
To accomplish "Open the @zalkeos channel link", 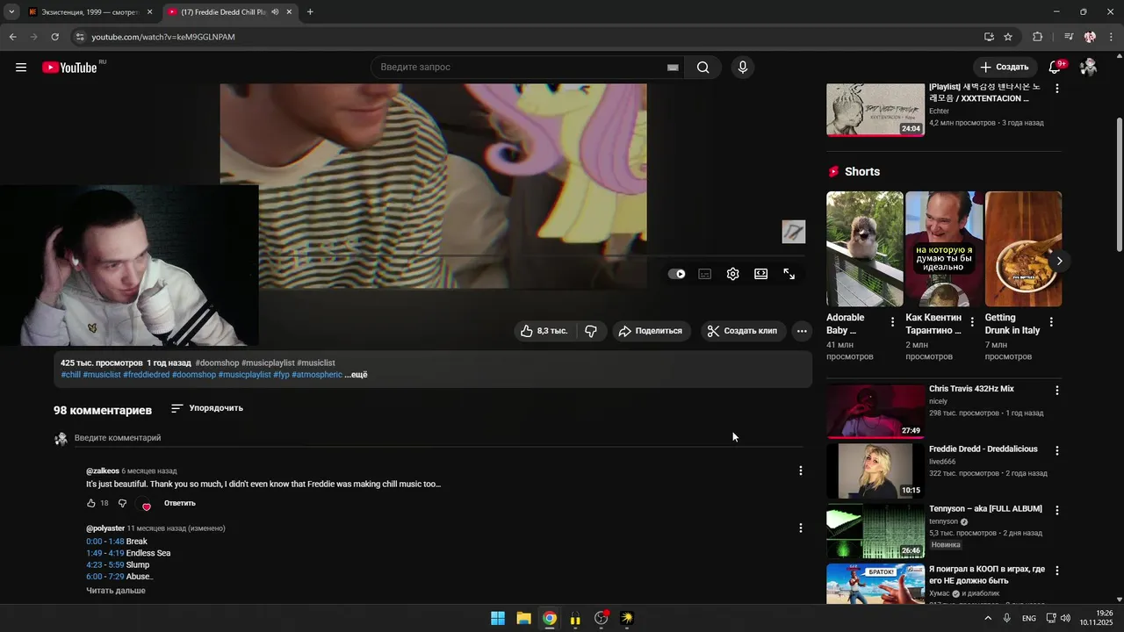I will point(103,471).
